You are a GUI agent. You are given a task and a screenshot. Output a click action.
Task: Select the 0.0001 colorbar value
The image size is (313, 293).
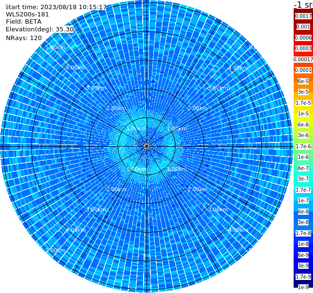click(x=303, y=70)
